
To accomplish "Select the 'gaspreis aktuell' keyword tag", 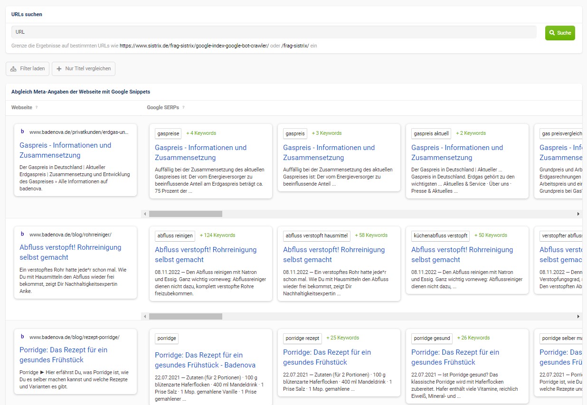I will [431, 133].
